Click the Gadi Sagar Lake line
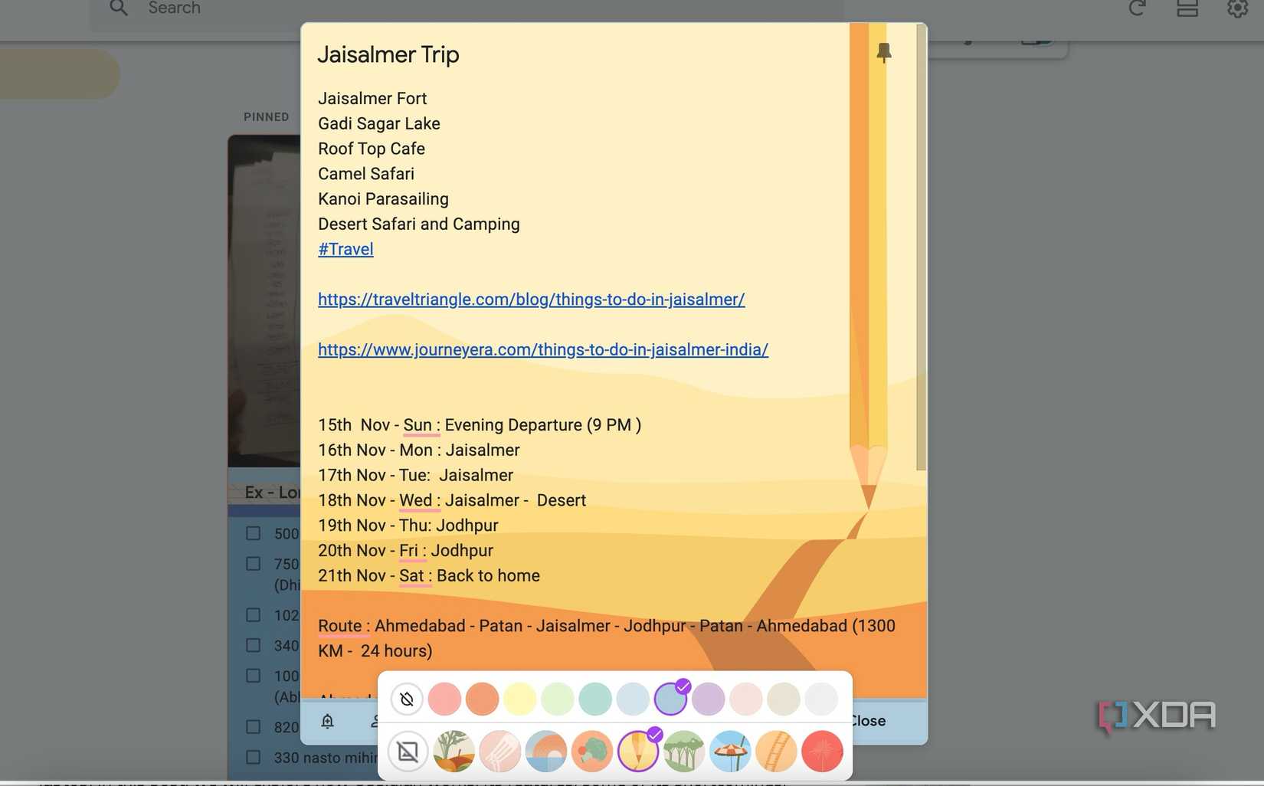 pos(379,123)
